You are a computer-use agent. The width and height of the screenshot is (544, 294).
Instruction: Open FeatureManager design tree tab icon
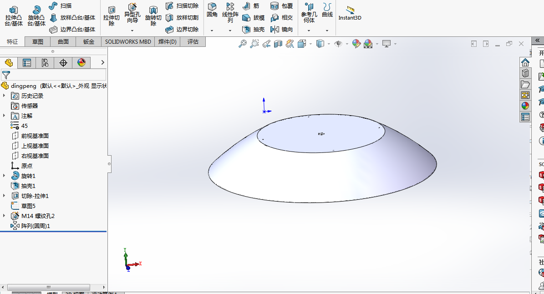click(9, 63)
